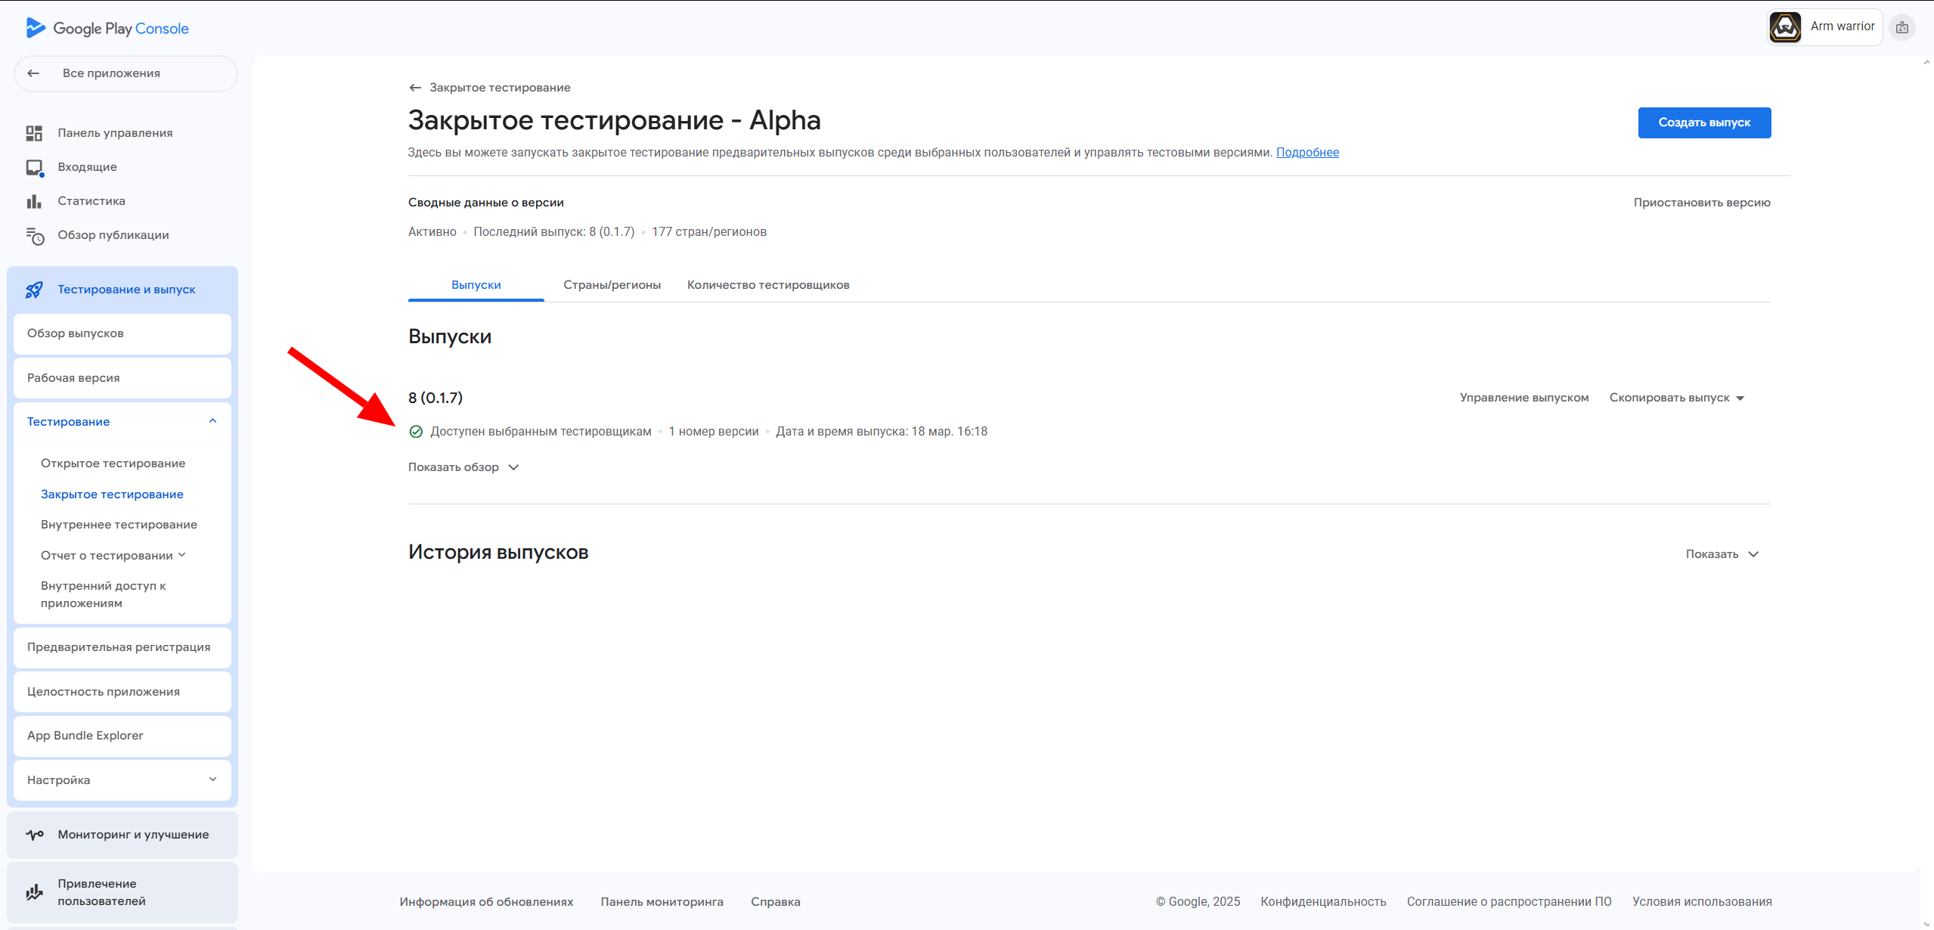Open the account badge icon at top right
The width and height of the screenshot is (1934, 930).
1902,27
